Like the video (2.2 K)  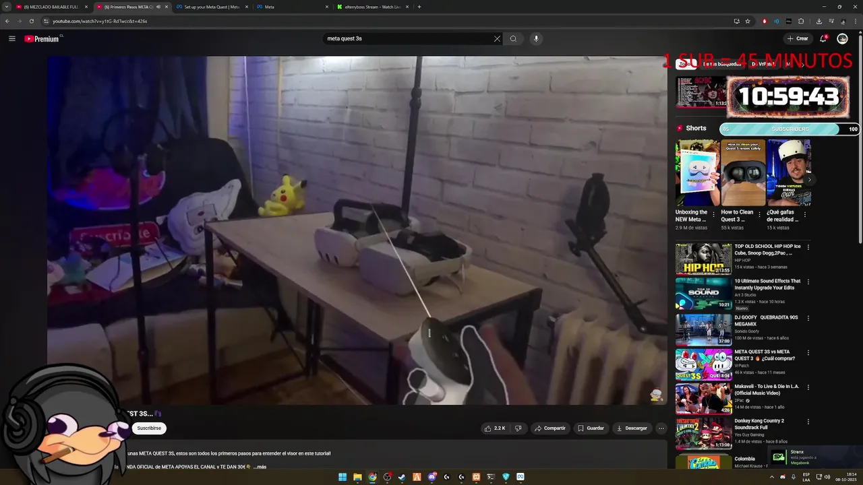click(495, 428)
